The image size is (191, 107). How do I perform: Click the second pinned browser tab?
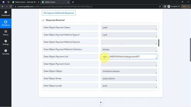[8, 2]
